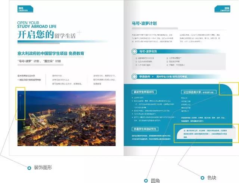Click the circle icon beside 申请条件
Image resolution: width=239 pixels, height=183 pixels.
(x=134, y=77)
